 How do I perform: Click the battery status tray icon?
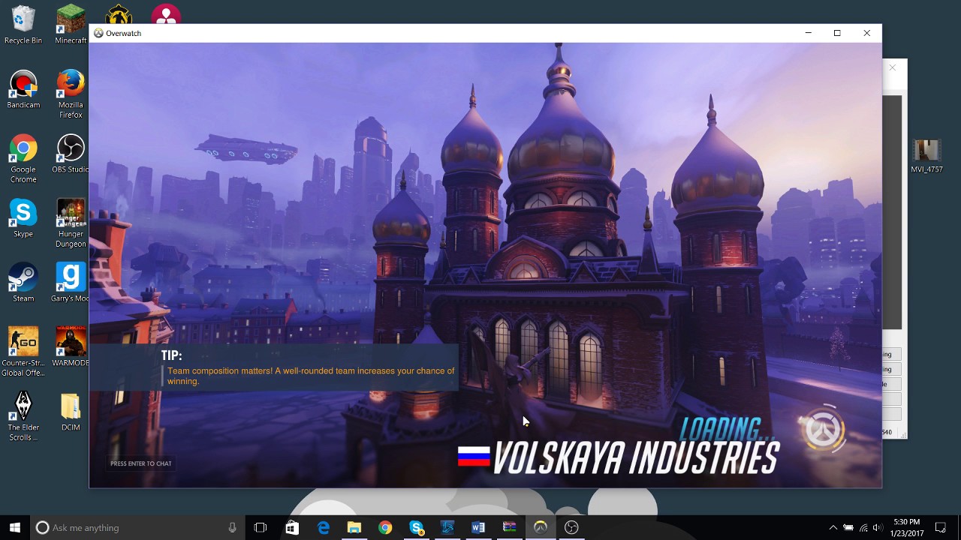(x=848, y=527)
